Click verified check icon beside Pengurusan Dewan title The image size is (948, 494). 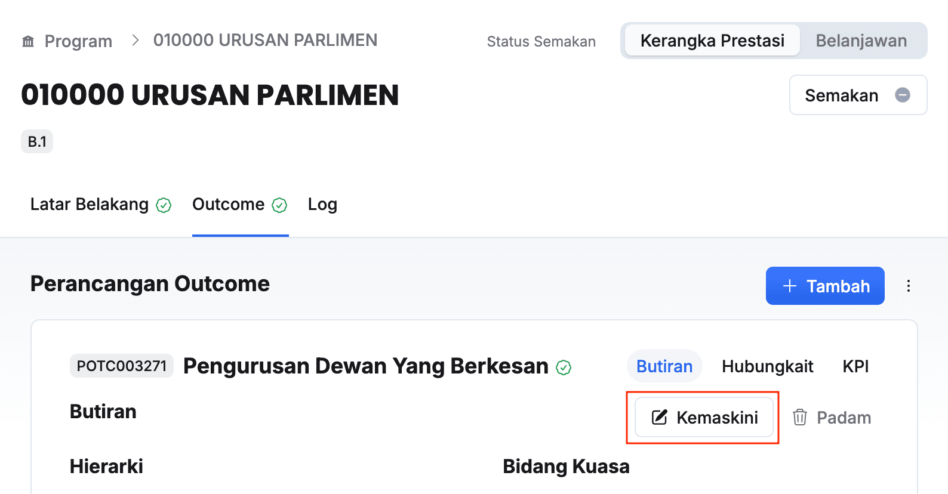pos(564,368)
